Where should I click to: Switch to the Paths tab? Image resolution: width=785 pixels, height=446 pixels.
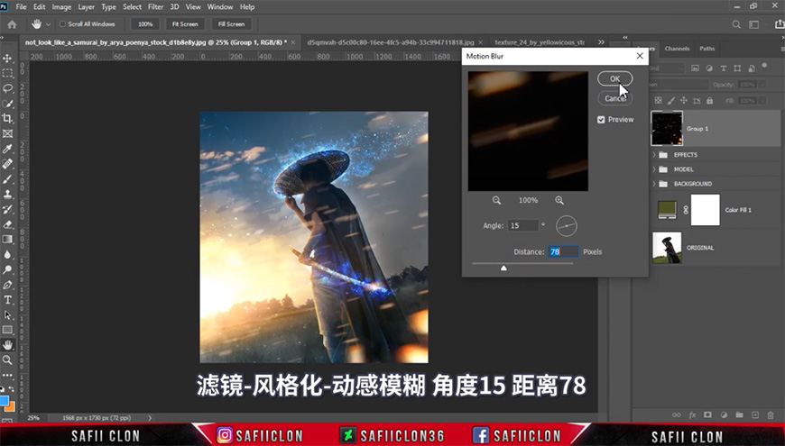coord(706,49)
